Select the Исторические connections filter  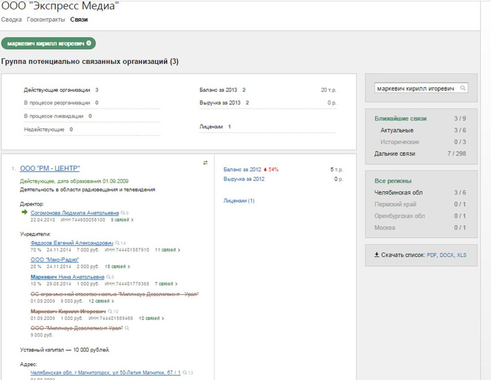399,142
